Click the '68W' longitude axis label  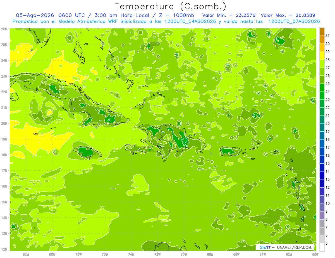[210, 254]
